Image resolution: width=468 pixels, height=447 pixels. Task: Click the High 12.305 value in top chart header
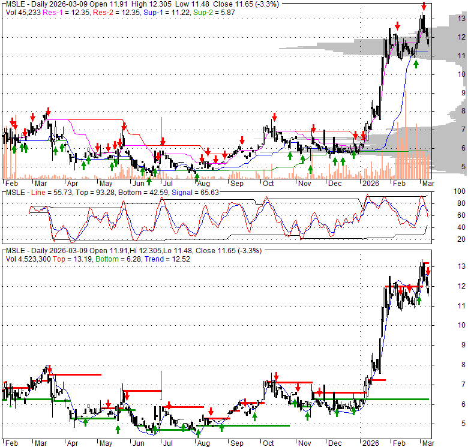coord(151,4)
